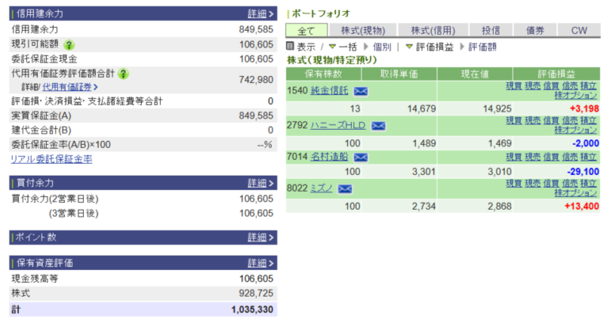Click 積立 for ハニーズHLD
Viewport: 604px width, 323px height.
tap(589, 121)
